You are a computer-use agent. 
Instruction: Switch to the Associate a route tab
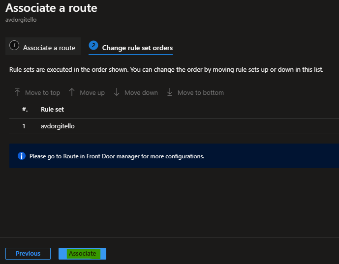(x=43, y=46)
